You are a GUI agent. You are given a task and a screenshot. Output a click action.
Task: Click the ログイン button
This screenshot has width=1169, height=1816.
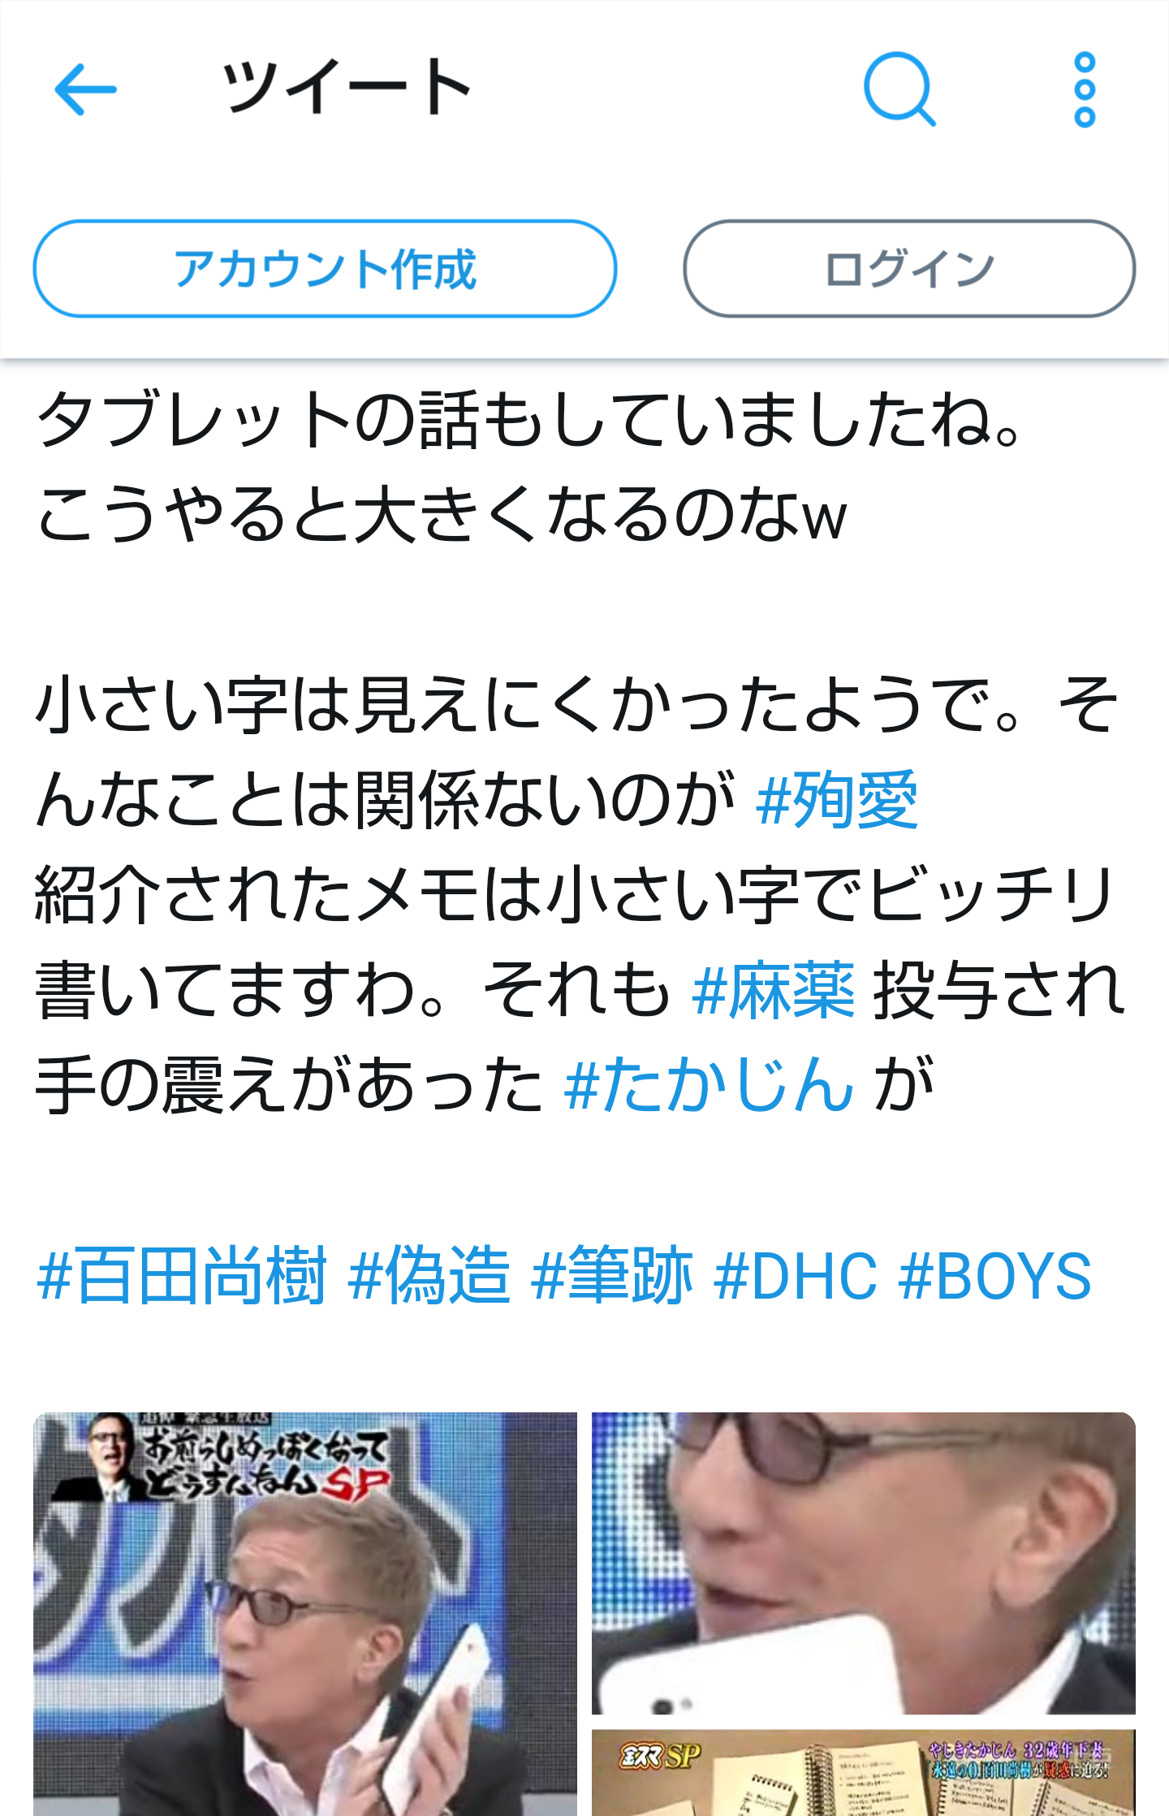tap(909, 268)
